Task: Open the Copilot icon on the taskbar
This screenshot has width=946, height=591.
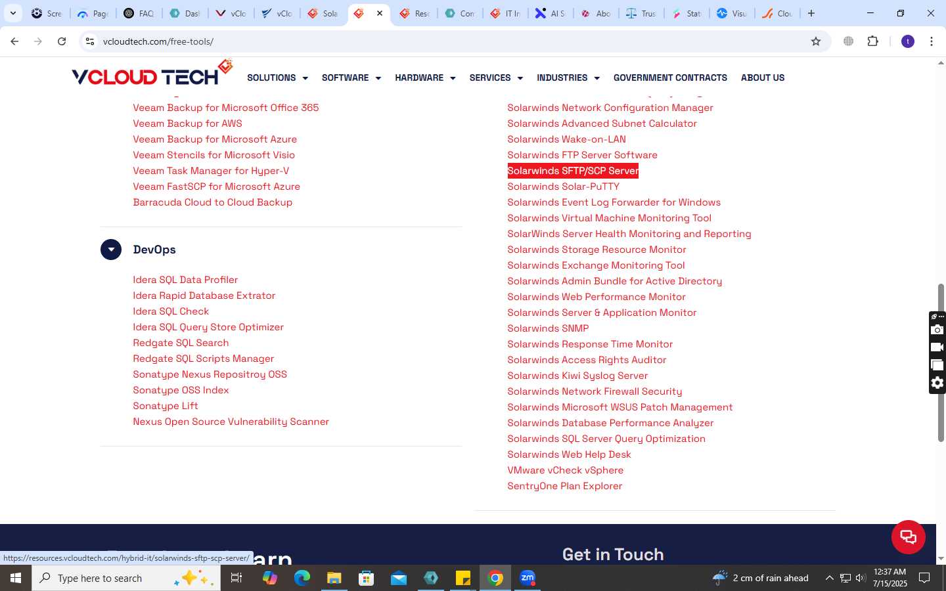Action: 270,578
